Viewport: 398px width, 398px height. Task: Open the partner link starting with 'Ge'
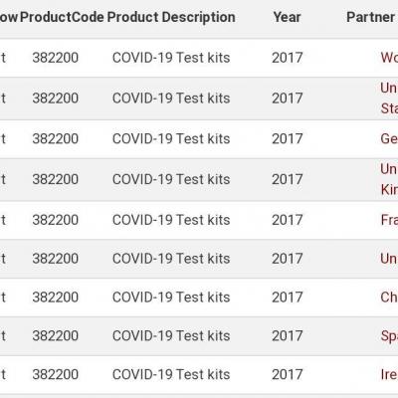(x=389, y=138)
